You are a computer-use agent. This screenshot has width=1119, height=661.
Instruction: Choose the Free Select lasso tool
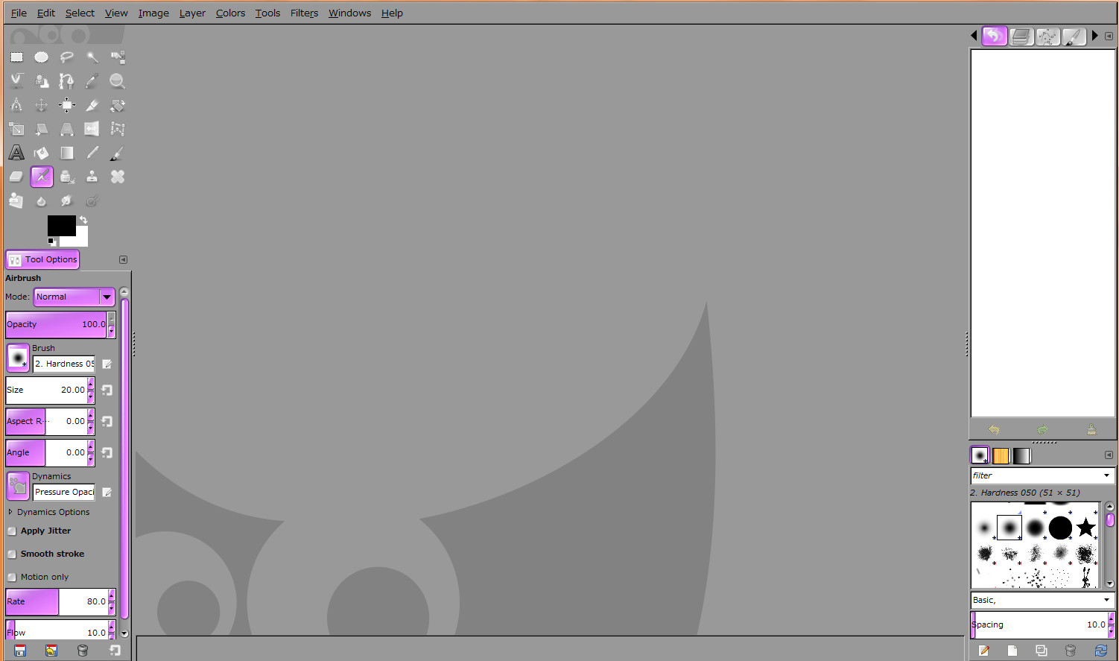pyautogui.click(x=67, y=57)
